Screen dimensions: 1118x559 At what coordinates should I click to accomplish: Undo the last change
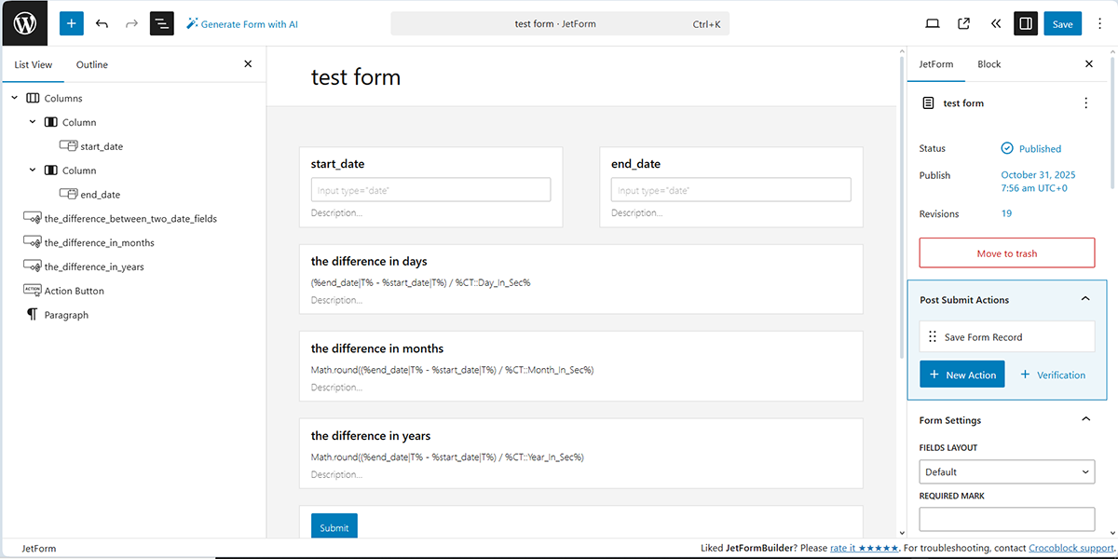click(102, 23)
